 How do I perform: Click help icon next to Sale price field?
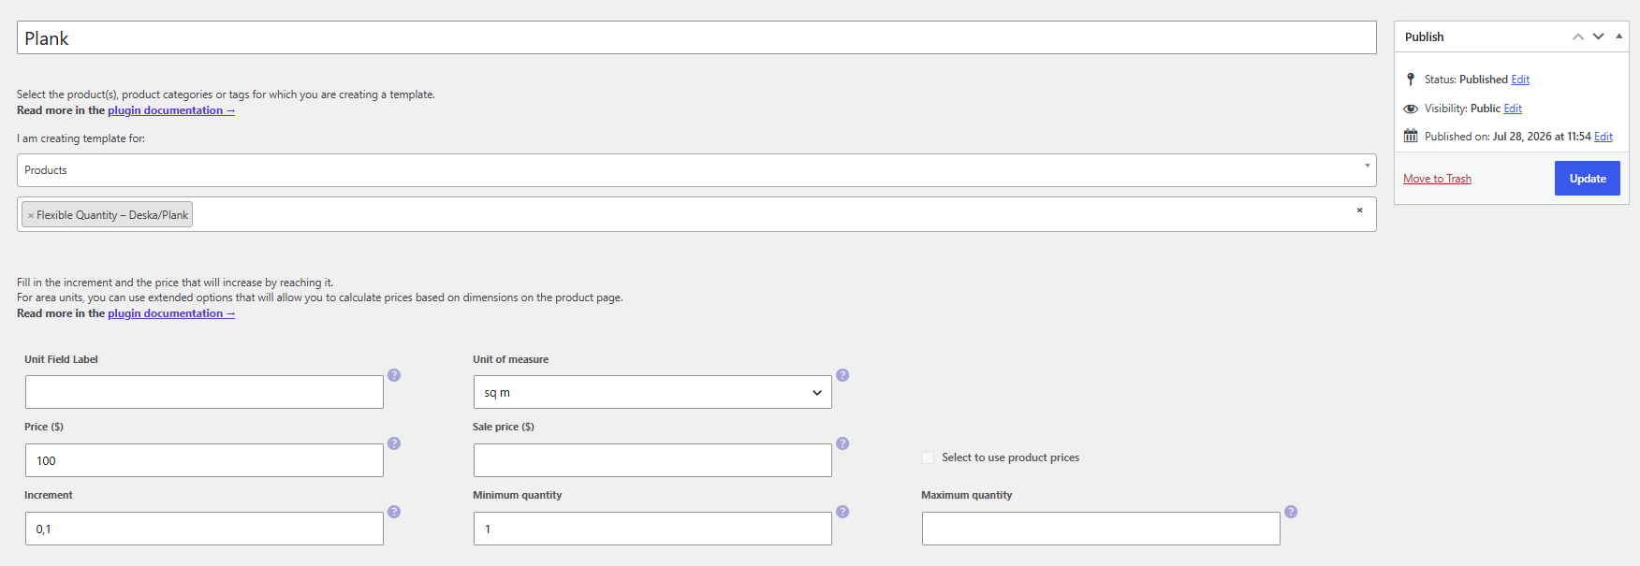(842, 443)
